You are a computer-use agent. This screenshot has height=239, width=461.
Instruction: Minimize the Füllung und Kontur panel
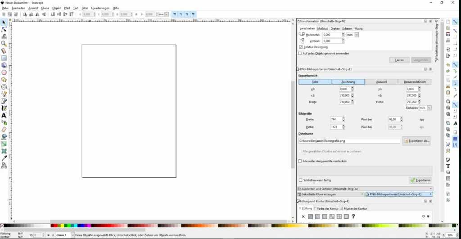pos(425,201)
